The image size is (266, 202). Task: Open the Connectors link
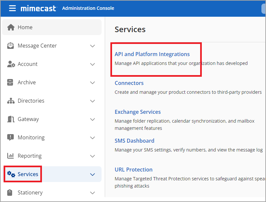(x=129, y=83)
